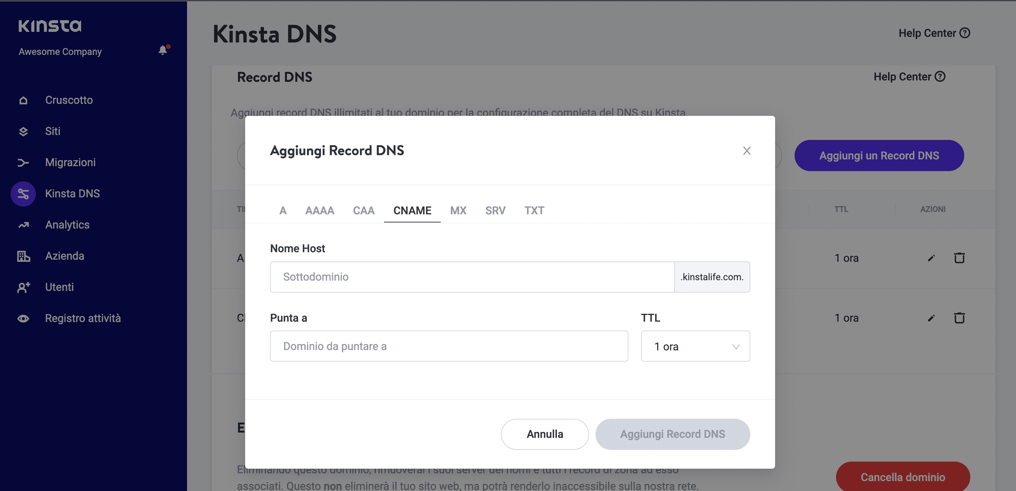Open Analytics trend icon

(23, 225)
